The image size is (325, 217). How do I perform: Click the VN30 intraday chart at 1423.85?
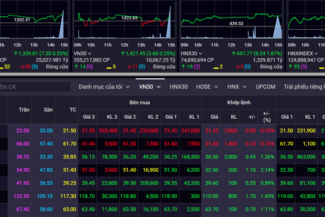click(x=125, y=19)
